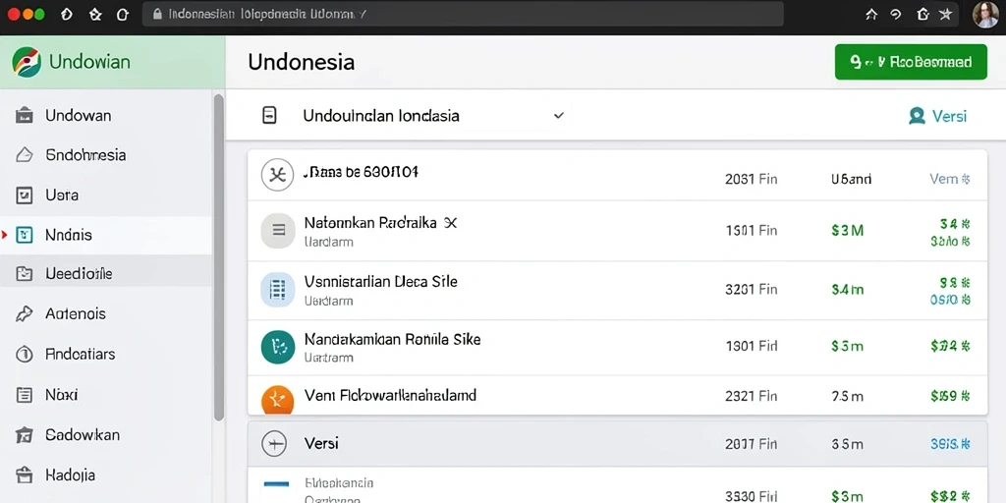1006x503 pixels.
Task: Click the round icon of the 630ñ04 row
Action: tap(277, 175)
